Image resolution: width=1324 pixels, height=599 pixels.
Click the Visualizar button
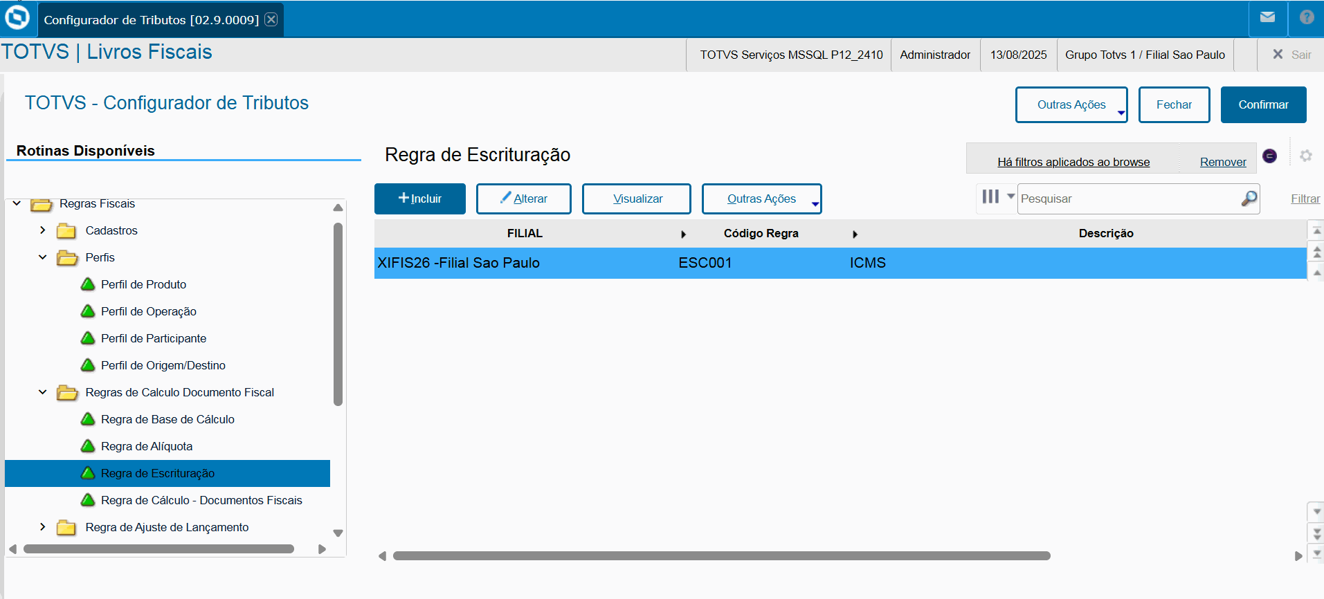tap(637, 199)
